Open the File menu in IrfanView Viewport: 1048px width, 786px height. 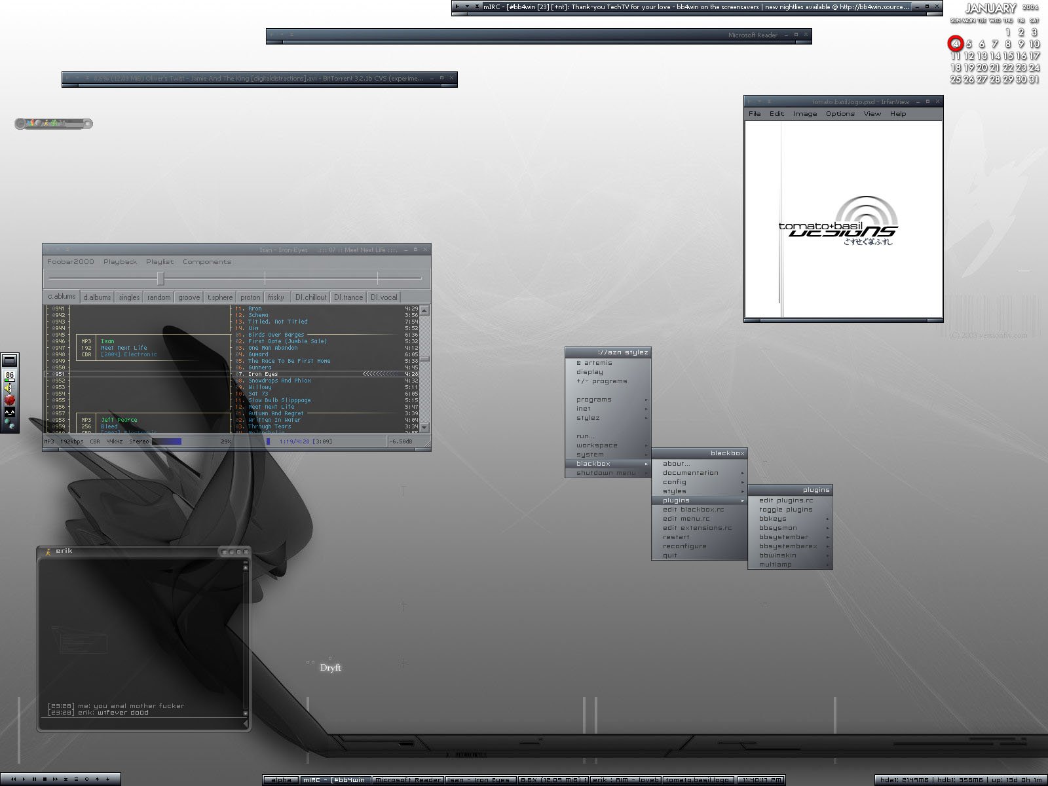click(x=755, y=114)
